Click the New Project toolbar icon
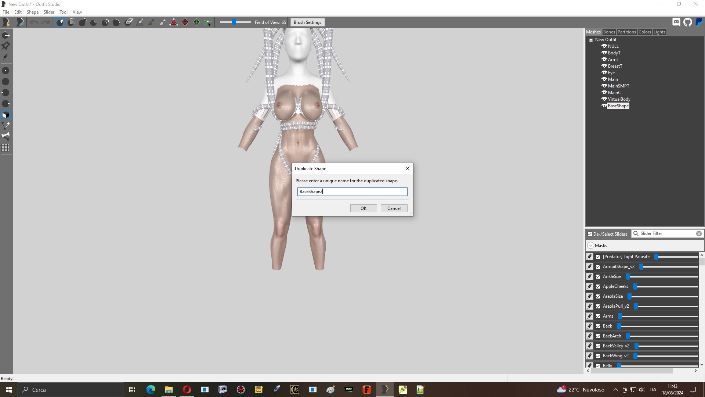The height and width of the screenshot is (397, 705). point(6,22)
